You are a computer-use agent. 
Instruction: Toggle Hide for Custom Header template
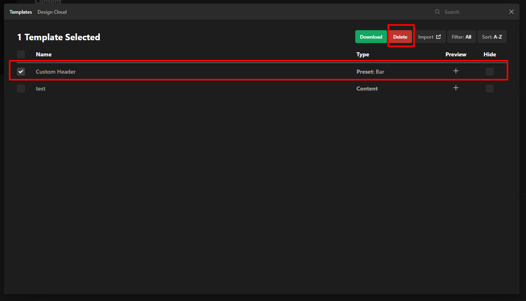[490, 72]
